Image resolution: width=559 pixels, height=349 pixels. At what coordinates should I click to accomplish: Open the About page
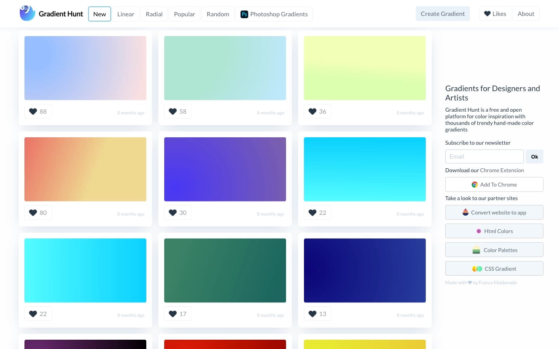click(526, 14)
